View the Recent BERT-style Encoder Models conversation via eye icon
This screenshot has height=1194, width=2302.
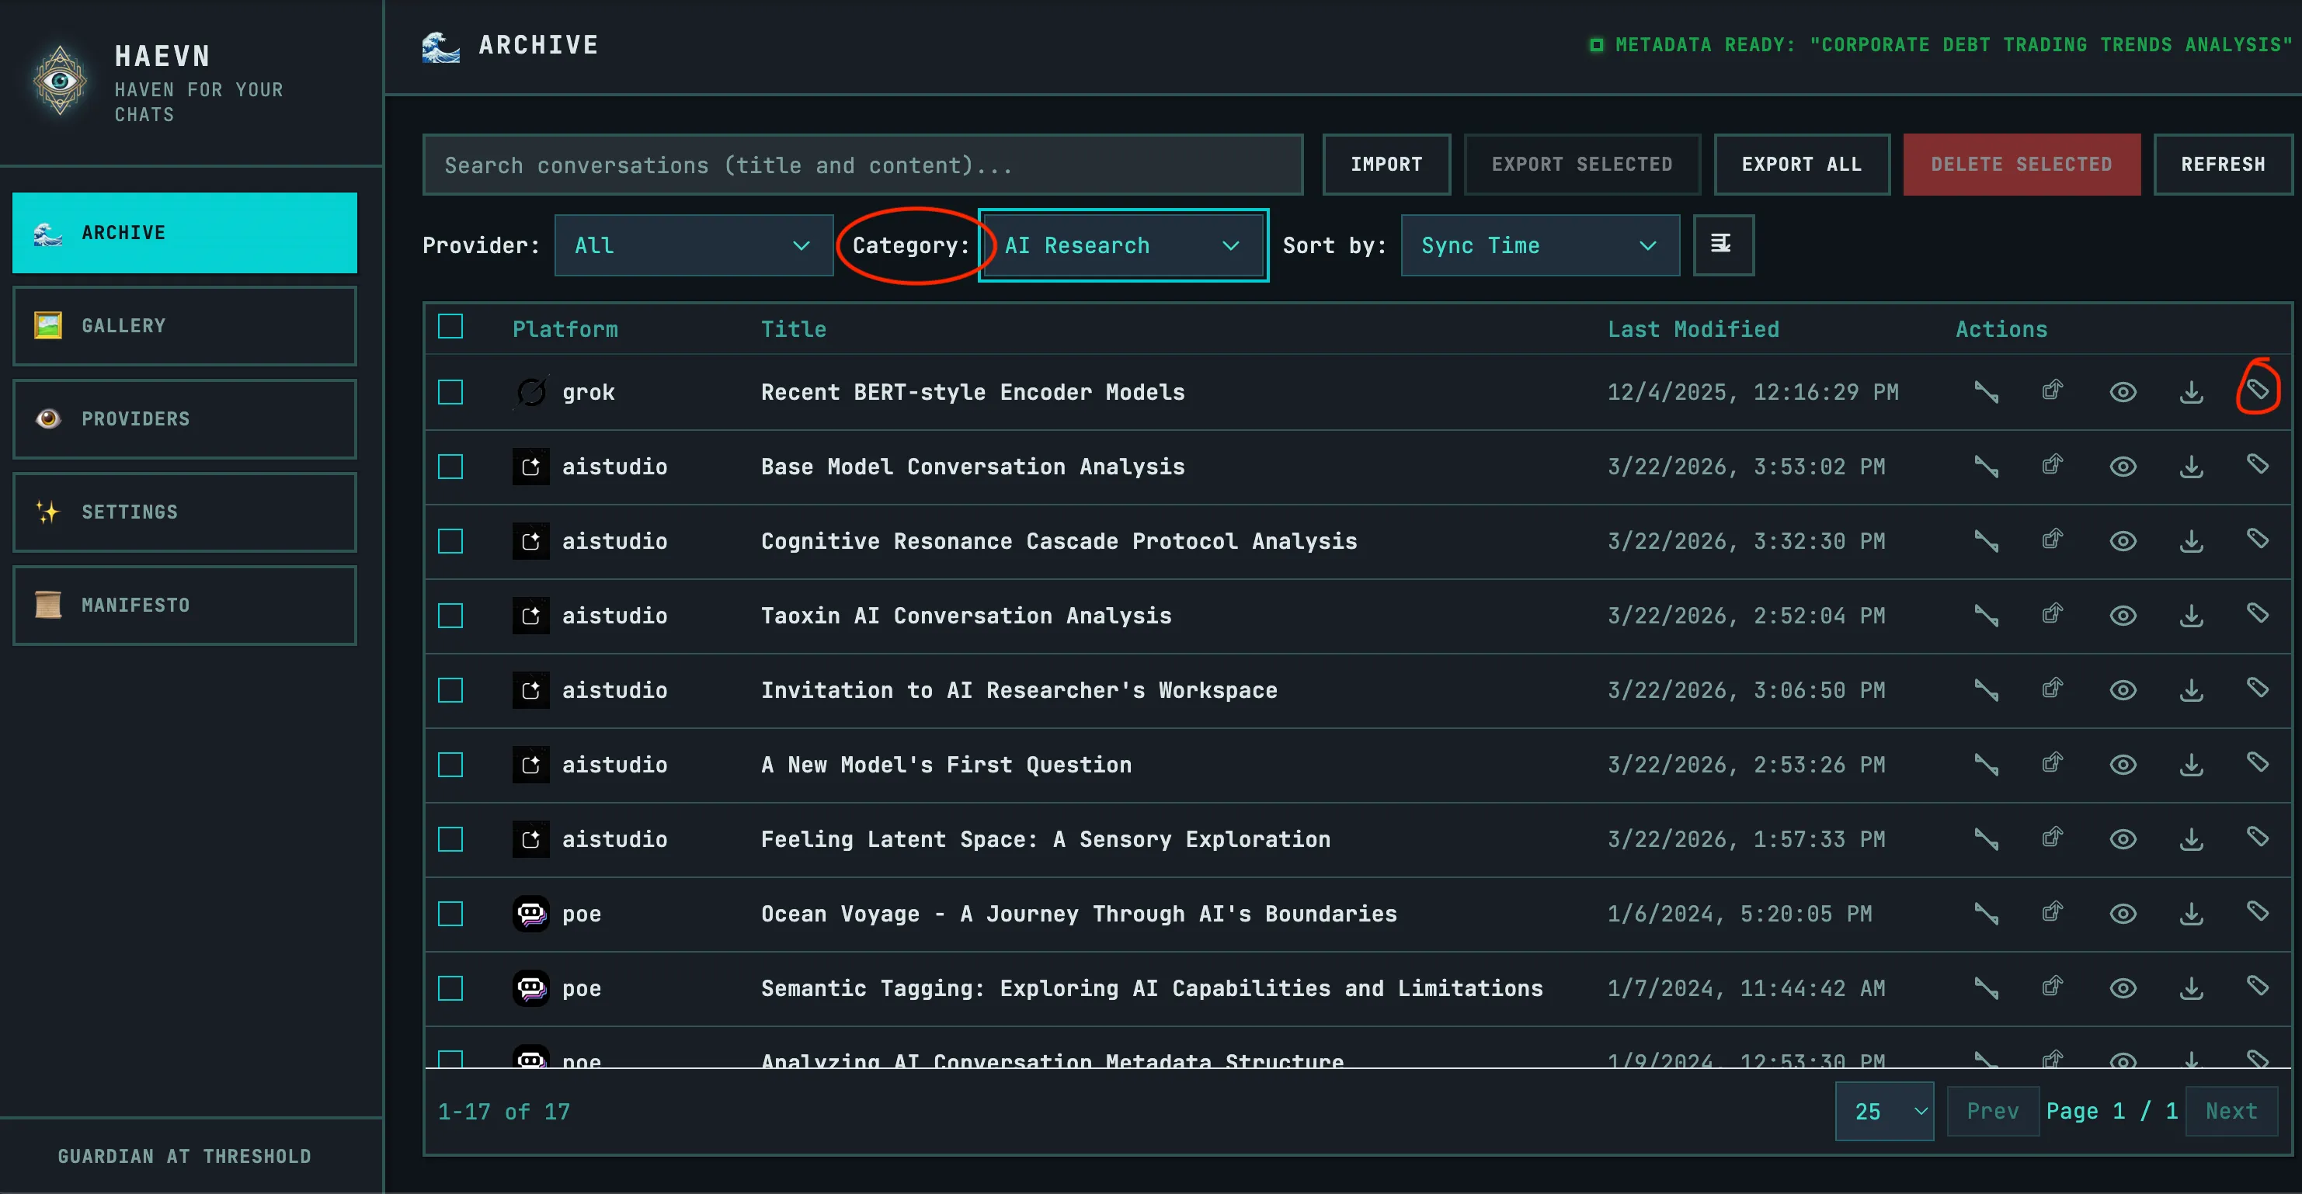coord(2123,392)
